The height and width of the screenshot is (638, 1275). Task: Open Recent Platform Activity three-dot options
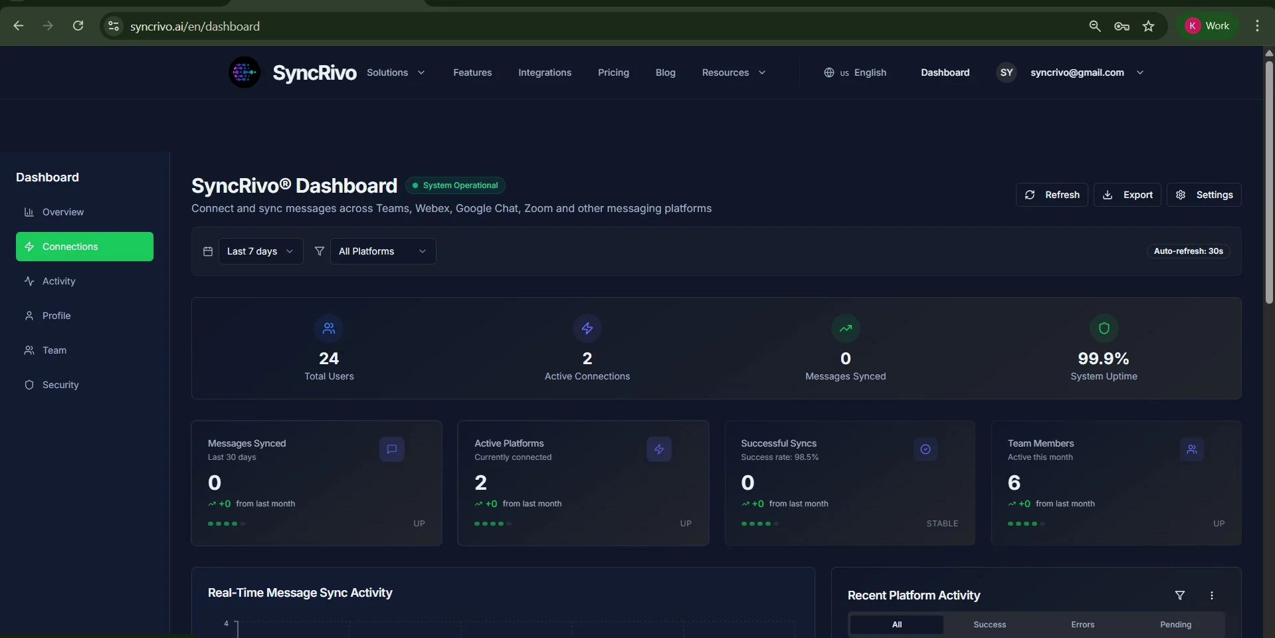point(1212,595)
